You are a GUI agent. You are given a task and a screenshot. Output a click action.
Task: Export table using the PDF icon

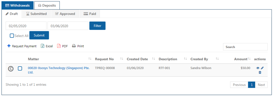pos(59,46)
